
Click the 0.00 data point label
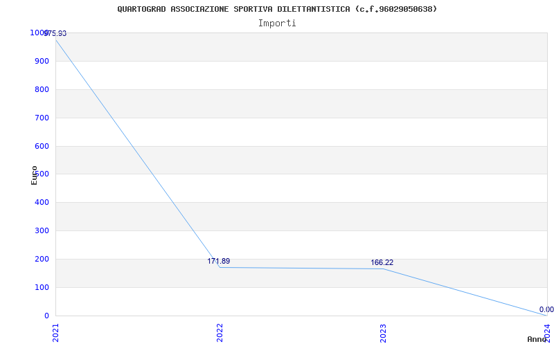point(546,309)
